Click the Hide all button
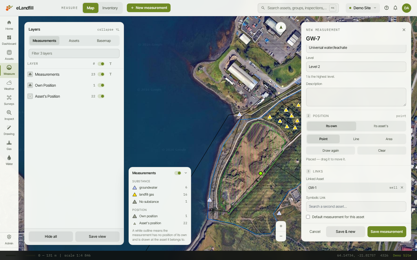 point(51,237)
